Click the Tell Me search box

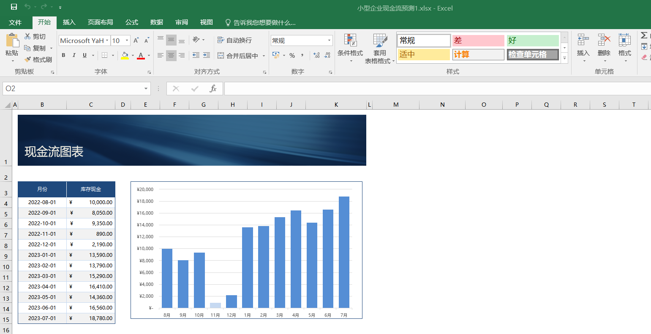click(261, 22)
